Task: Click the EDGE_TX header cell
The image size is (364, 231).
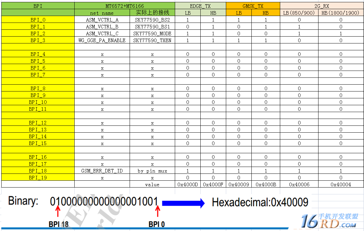Action: click(200, 6)
